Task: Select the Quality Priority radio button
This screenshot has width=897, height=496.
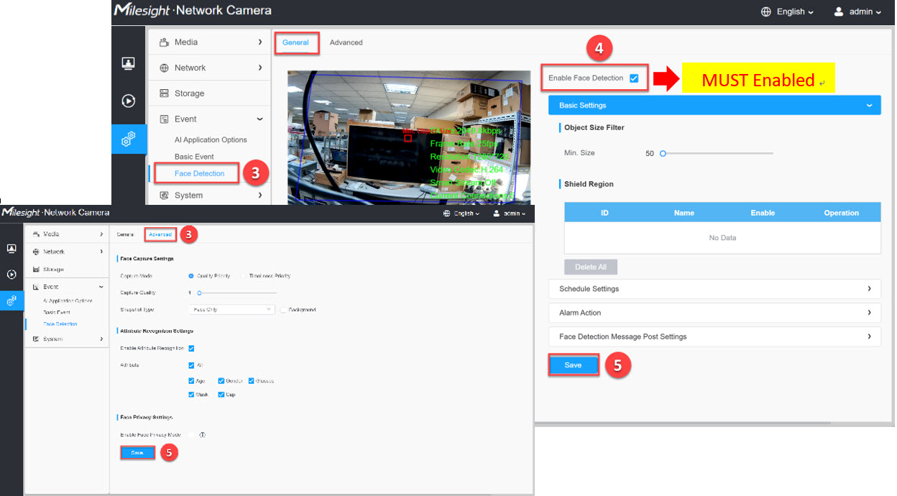Action: pos(191,275)
